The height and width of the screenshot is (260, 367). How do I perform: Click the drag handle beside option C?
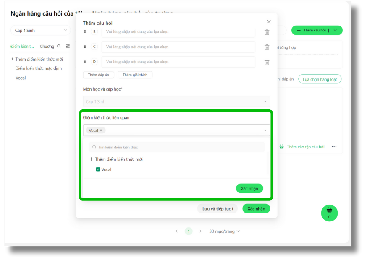point(85,47)
